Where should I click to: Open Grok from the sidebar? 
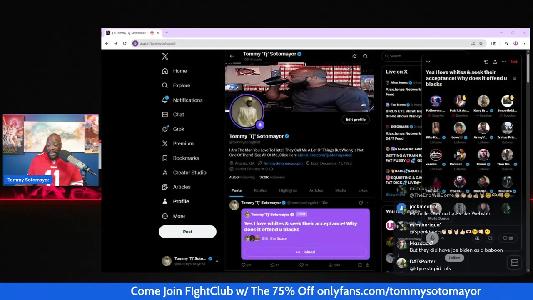click(173, 129)
